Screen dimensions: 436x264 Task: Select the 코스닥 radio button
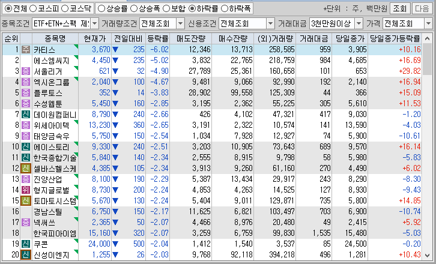[65, 8]
